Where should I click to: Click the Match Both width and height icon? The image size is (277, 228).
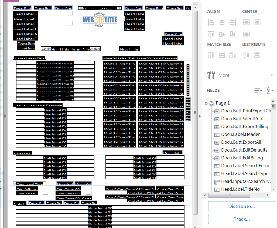point(233,55)
